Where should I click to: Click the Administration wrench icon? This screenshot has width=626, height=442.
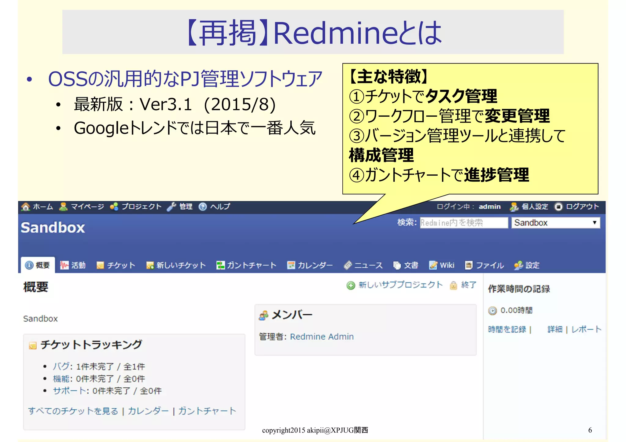point(171,207)
